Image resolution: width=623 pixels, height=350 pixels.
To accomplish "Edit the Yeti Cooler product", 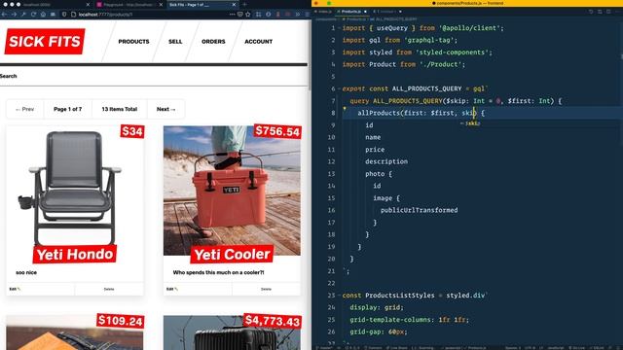I will (x=172, y=289).
